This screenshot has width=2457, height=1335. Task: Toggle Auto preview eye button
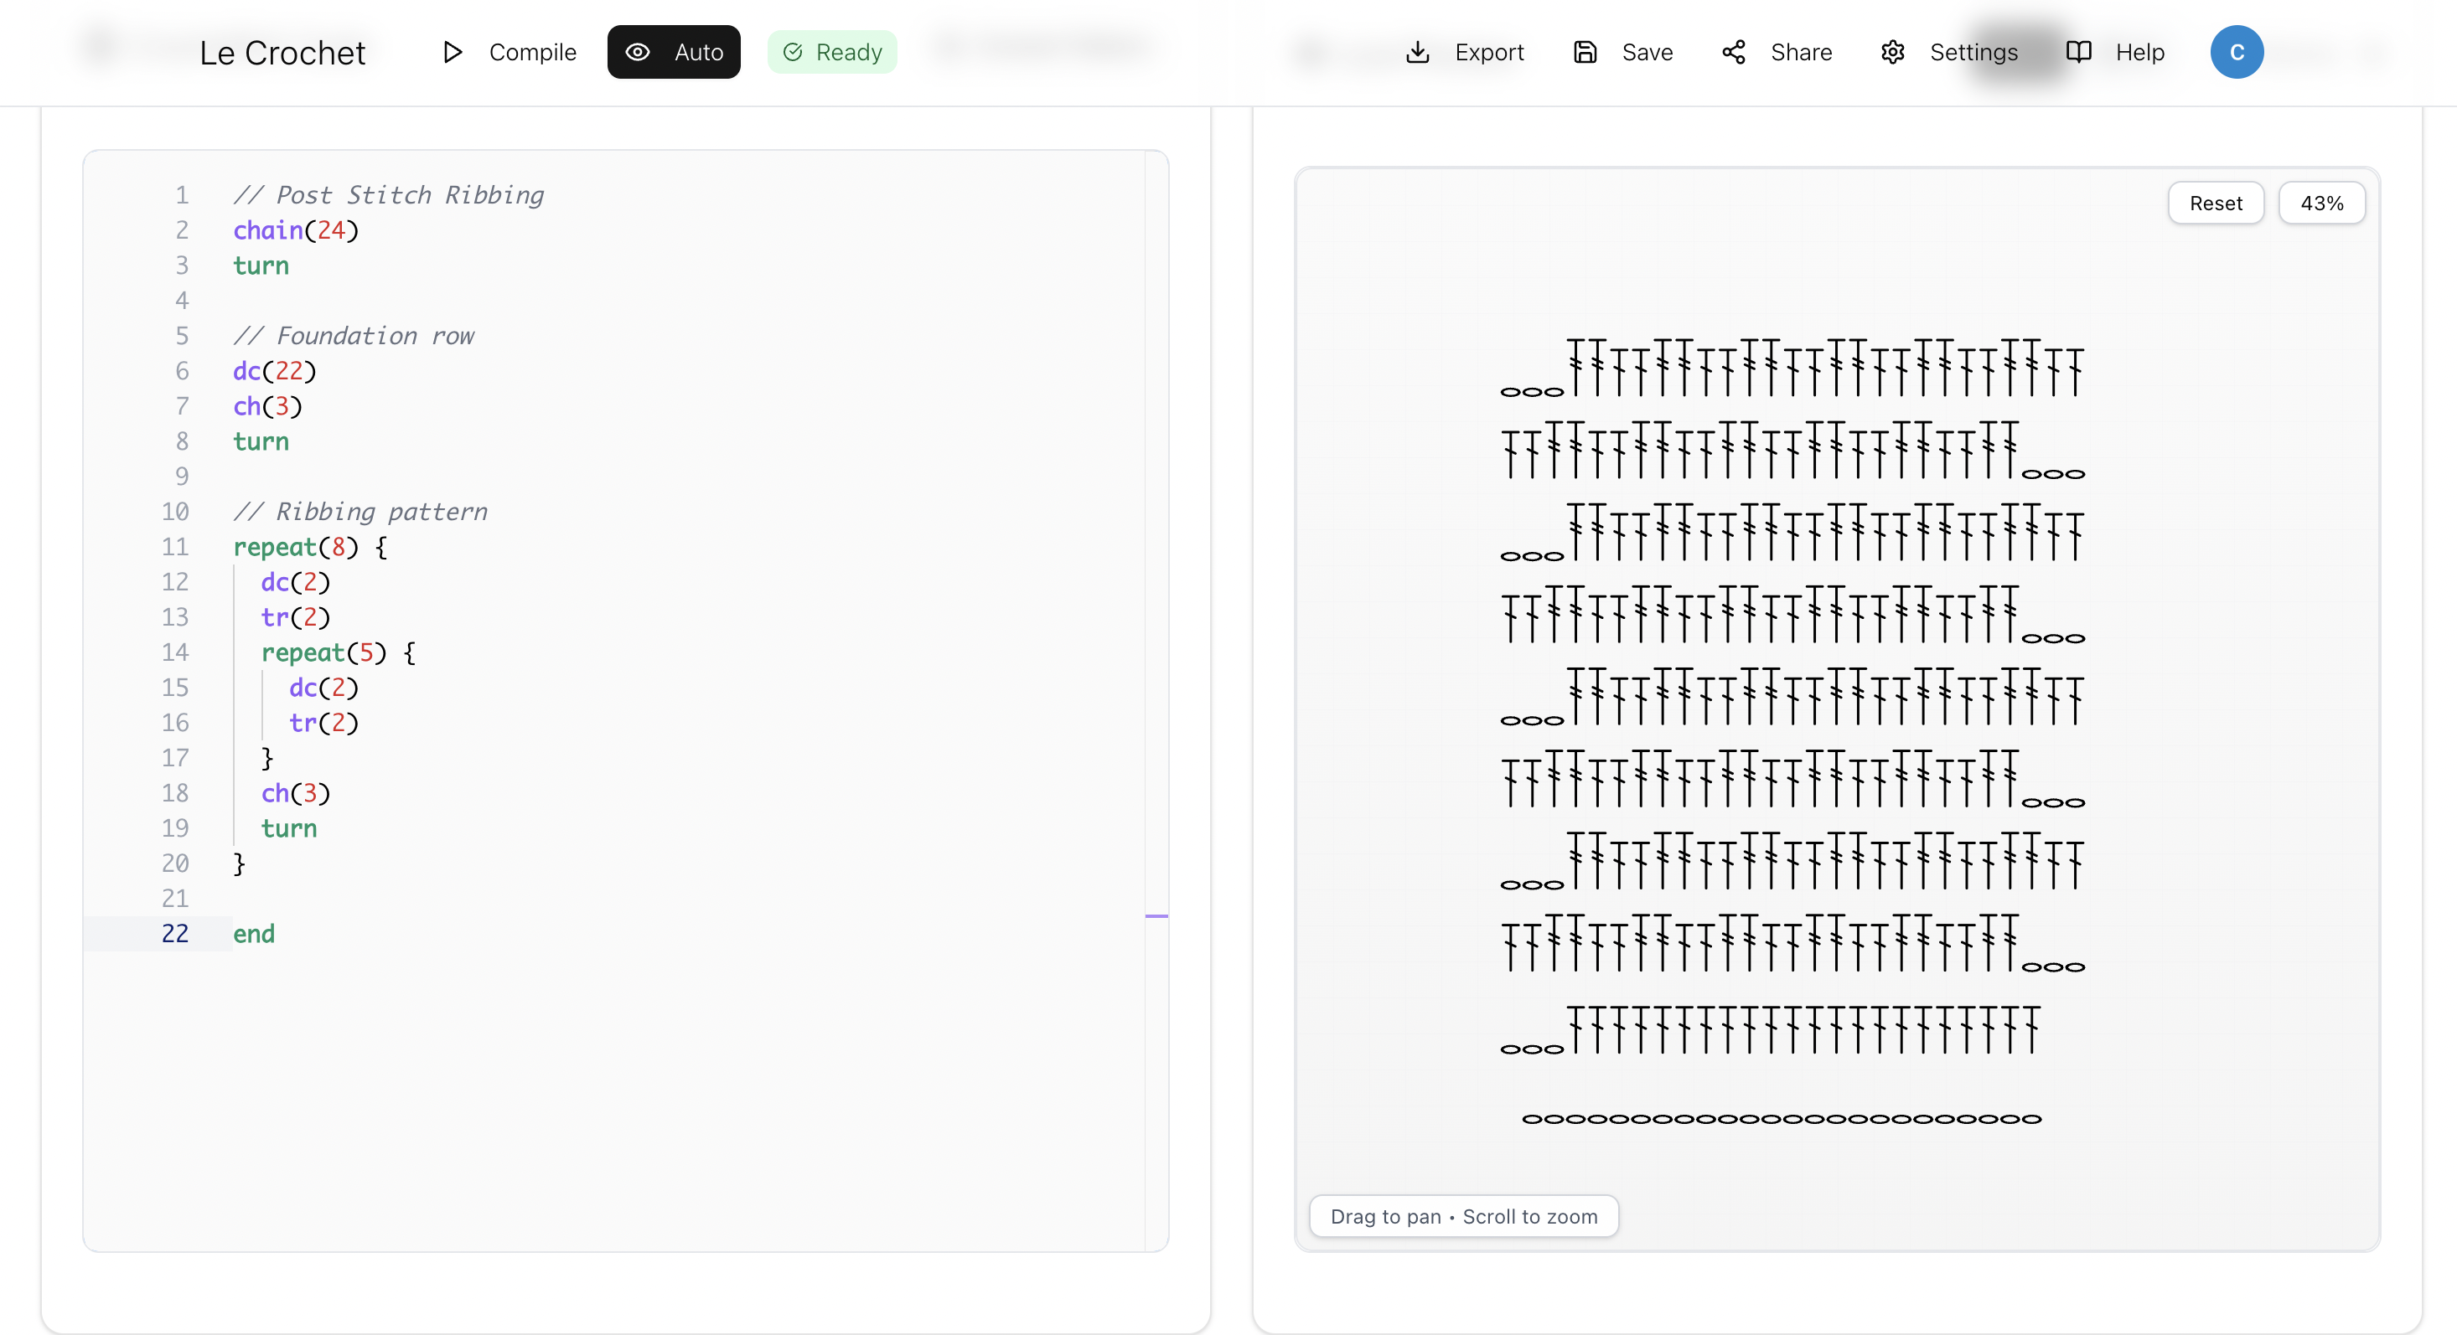pyautogui.click(x=674, y=53)
